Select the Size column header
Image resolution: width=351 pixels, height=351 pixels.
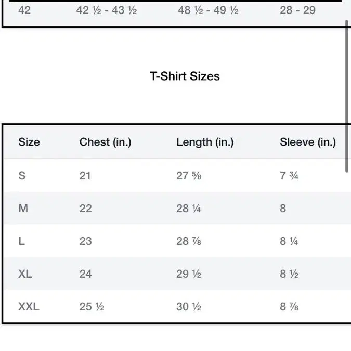tap(29, 142)
